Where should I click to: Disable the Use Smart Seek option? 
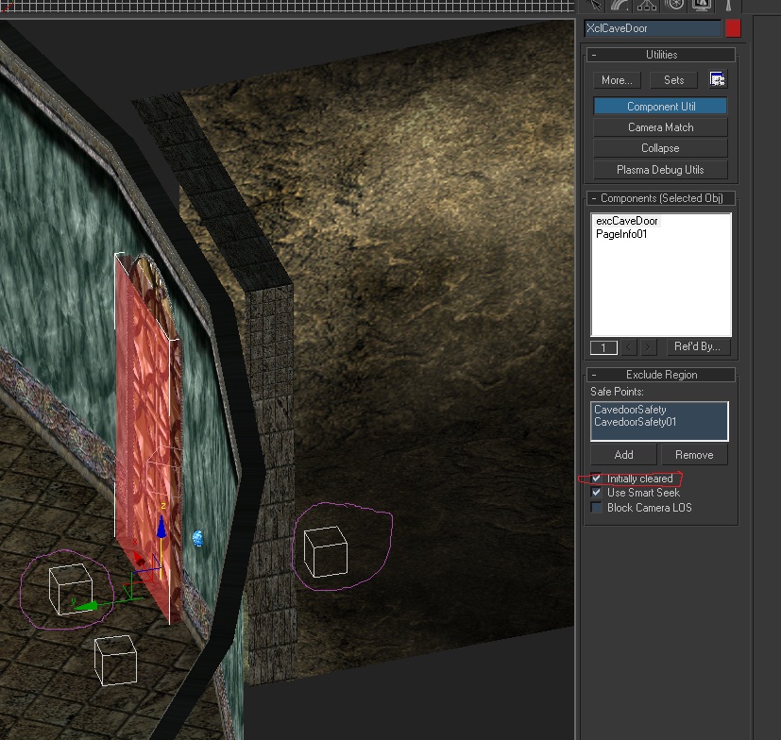pyautogui.click(x=596, y=493)
